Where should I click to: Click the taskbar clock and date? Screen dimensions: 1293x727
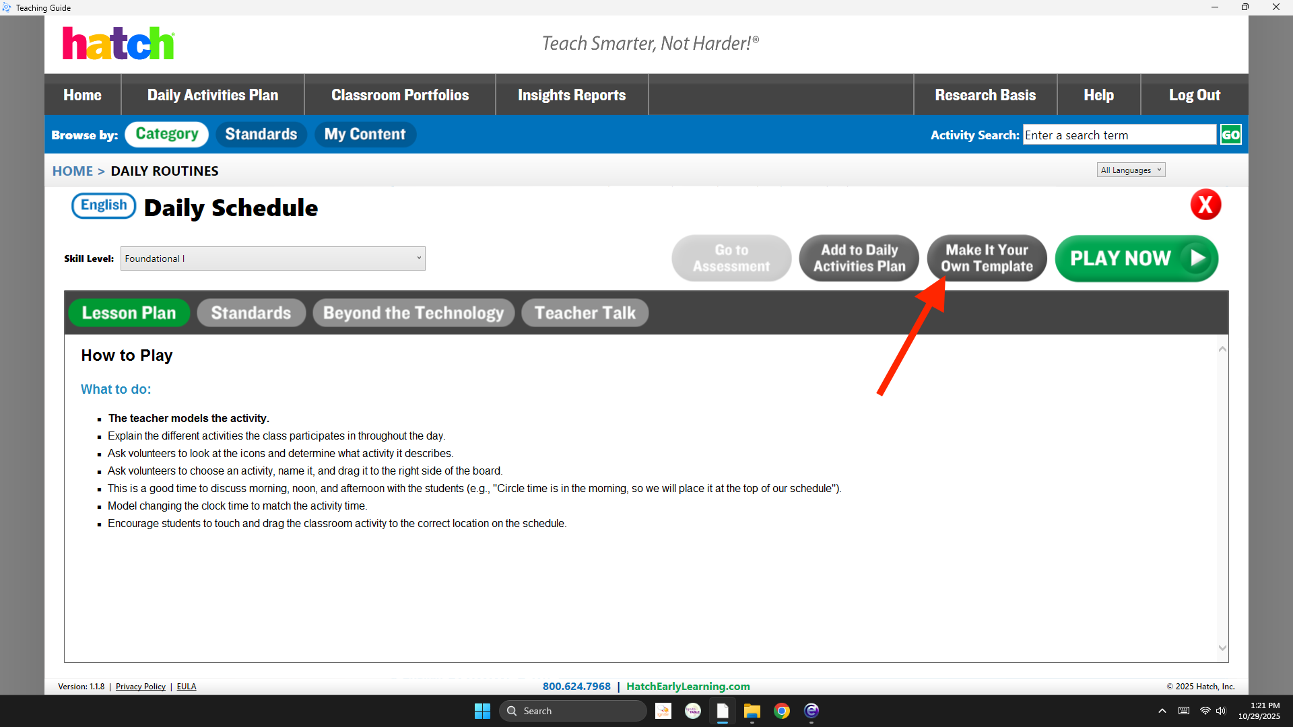[x=1259, y=711]
